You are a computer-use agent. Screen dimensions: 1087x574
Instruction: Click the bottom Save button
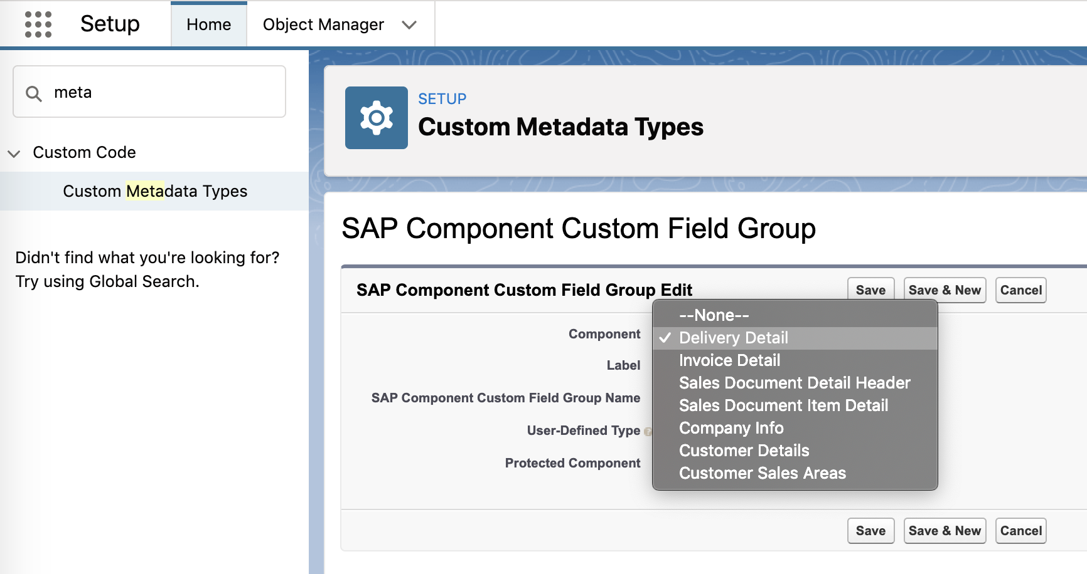(870, 531)
